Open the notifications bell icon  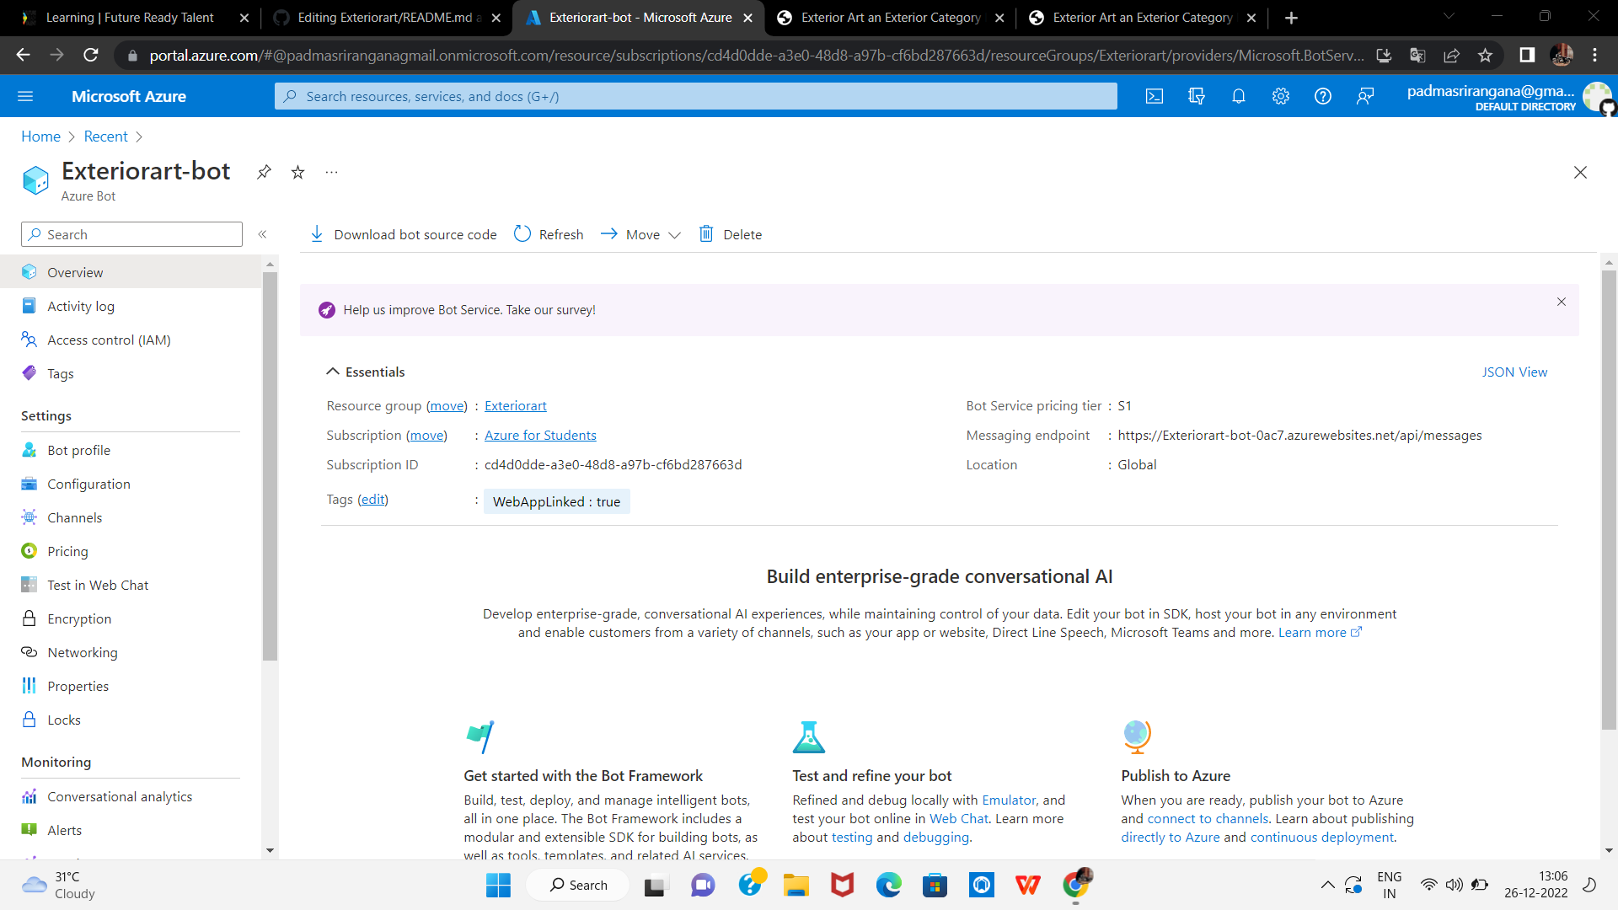(x=1238, y=96)
